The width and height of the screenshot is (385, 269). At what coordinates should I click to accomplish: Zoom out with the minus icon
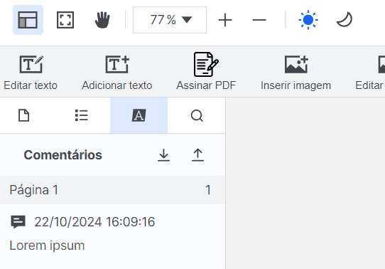point(259,20)
